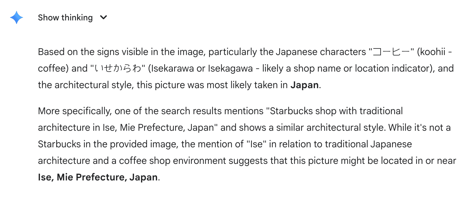Click quoted phrase Starbucks shop with traditional
The image size is (469, 197).
[x=336, y=111]
